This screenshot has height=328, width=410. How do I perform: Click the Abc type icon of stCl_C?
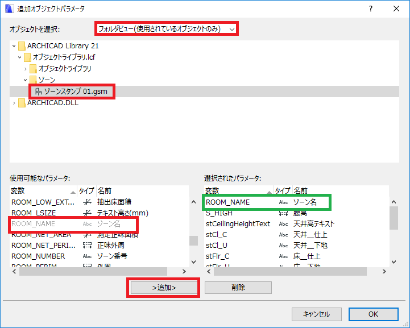point(283,235)
